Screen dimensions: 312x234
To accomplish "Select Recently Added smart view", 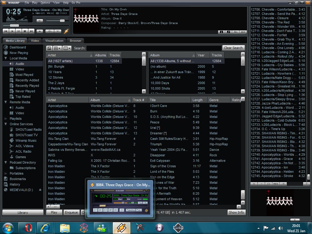I will coord(27,80).
